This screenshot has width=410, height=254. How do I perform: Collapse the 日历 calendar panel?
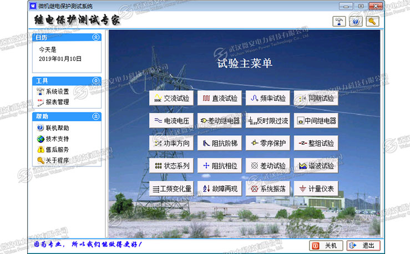click(96, 37)
